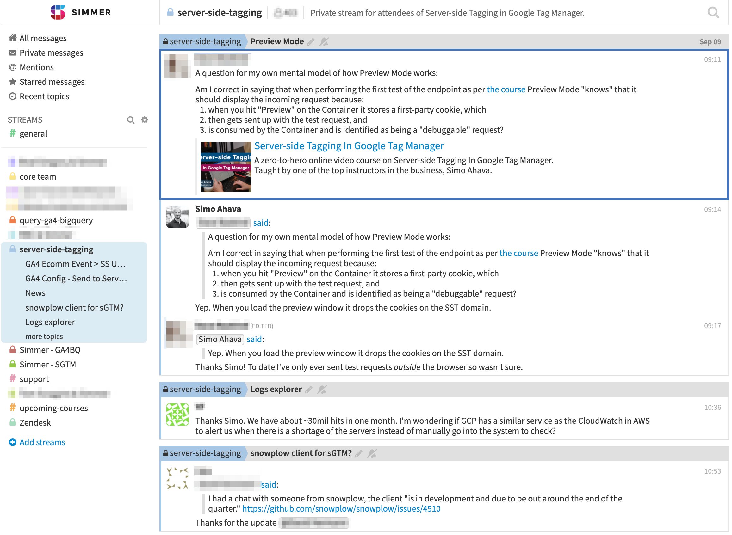This screenshot has width=732, height=535.
Task: Go to Mentions
Action: pyautogui.click(x=37, y=67)
